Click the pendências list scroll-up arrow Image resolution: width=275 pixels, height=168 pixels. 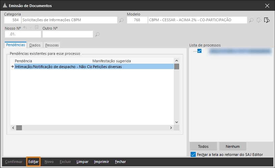coord(176,61)
